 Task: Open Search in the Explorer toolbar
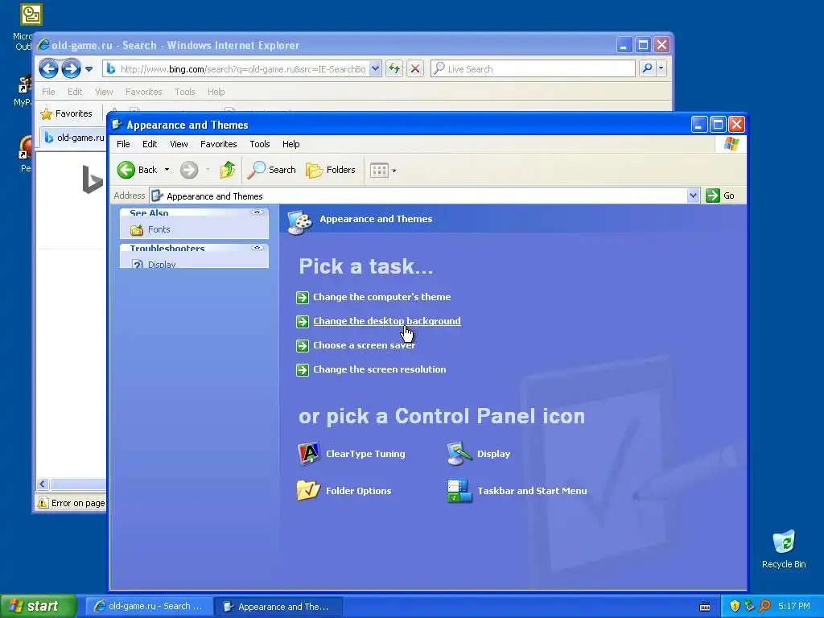[271, 170]
